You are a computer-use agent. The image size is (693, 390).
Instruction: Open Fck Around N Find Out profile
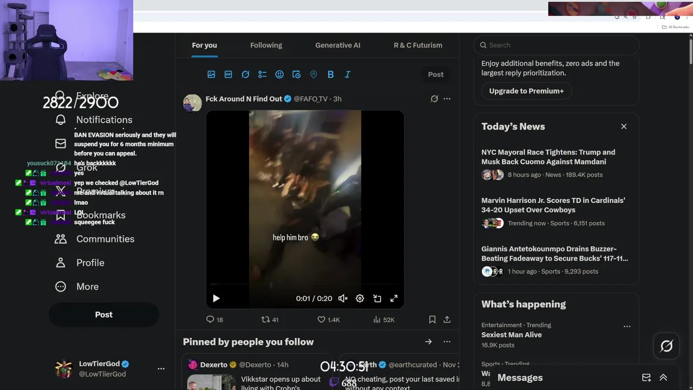point(244,99)
